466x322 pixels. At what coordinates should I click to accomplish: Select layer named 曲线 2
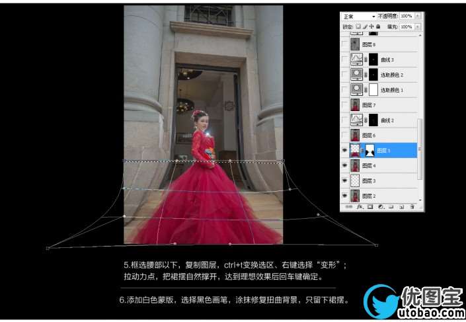click(x=387, y=120)
